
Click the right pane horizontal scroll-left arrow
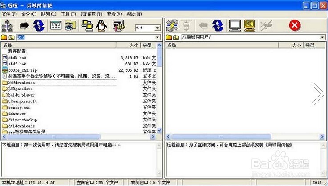[168, 137]
